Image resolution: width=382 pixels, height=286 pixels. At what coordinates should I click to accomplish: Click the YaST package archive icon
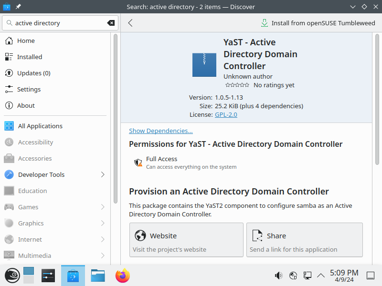point(204,65)
